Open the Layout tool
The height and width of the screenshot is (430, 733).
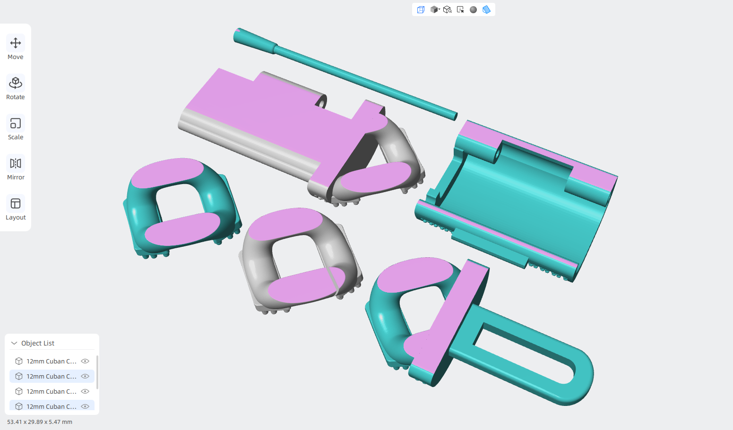[x=16, y=209]
